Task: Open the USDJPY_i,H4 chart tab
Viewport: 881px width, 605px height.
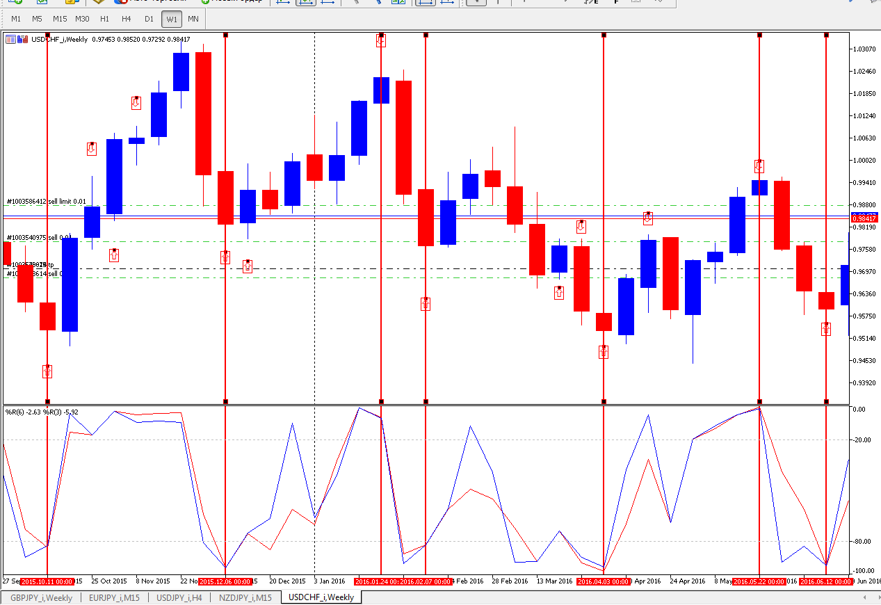Action: tap(179, 597)
